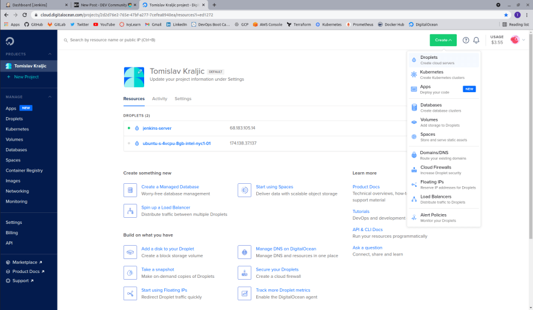Open the account dropdown chevron
The image size is (533, 310).
[524, 40]
